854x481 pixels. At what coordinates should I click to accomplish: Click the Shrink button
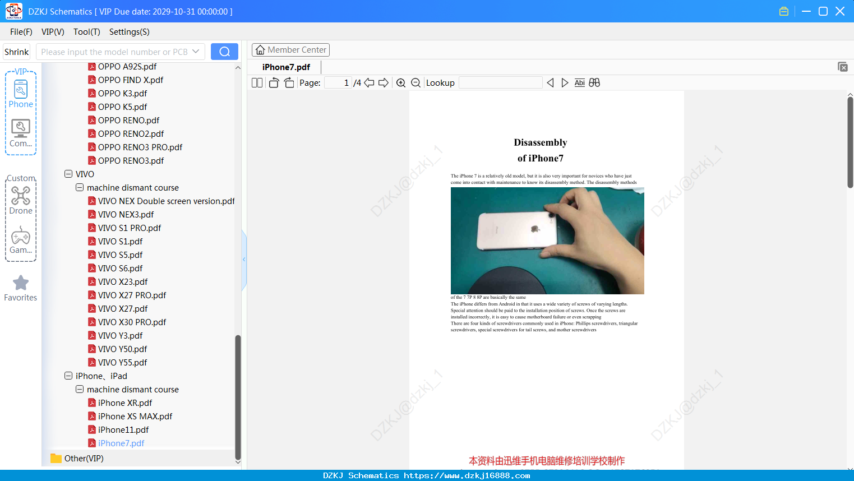point(16,52)
